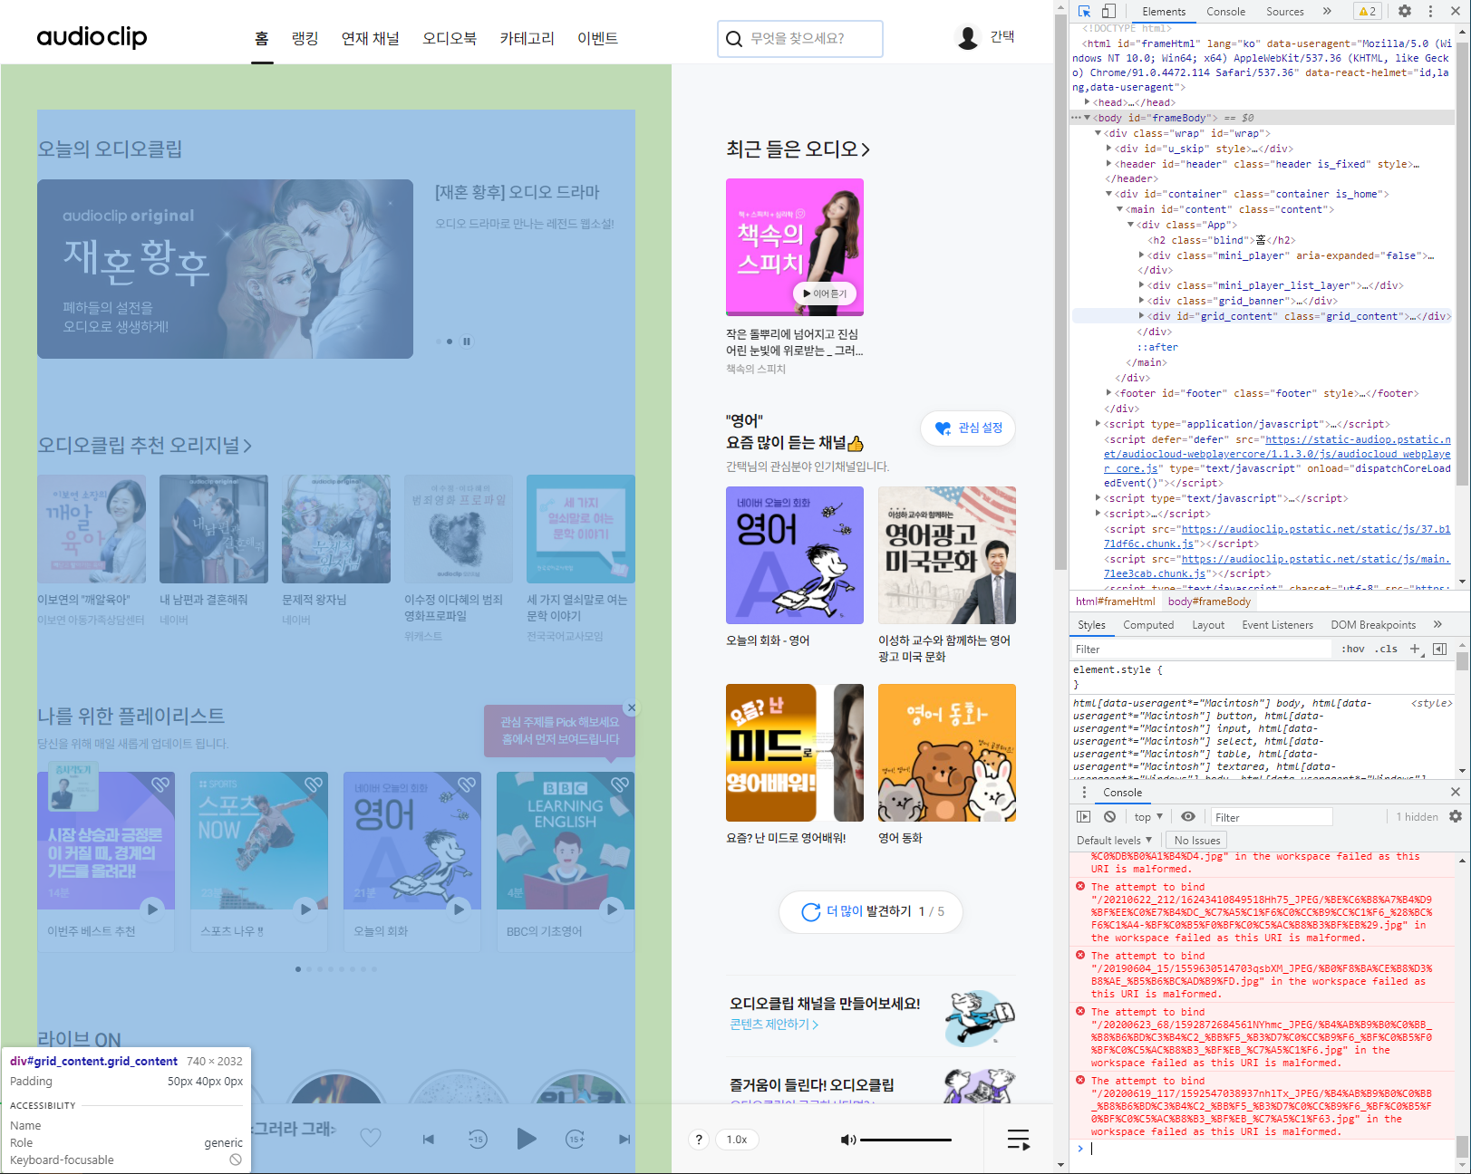The image size is (1471, 1174).
Task: Open Event Listeners tab
Action: (1277, 625)
